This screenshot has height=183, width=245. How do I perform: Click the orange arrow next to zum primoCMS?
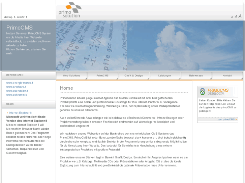click(236, 119)
